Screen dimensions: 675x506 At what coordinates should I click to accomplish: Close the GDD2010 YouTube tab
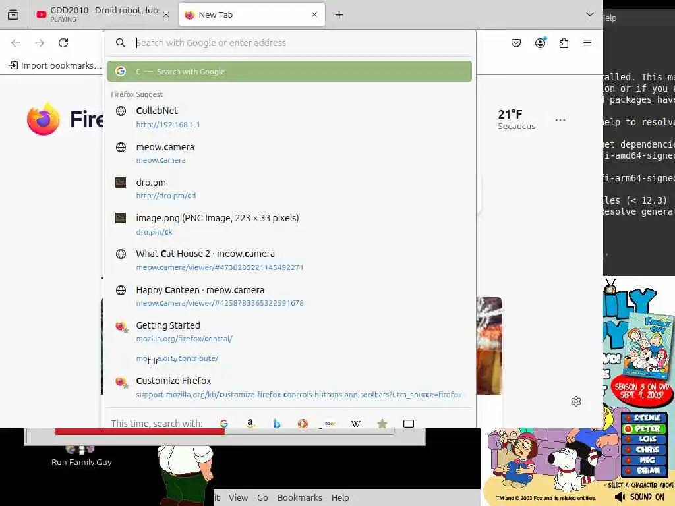(x=166, y=14)
